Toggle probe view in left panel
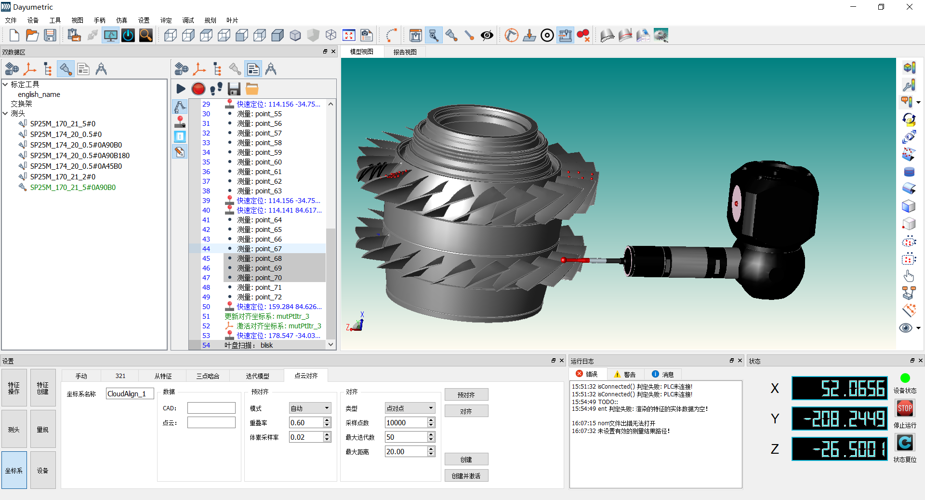Image resolution: width=925 pixels, height=500 pixels. 66,69
